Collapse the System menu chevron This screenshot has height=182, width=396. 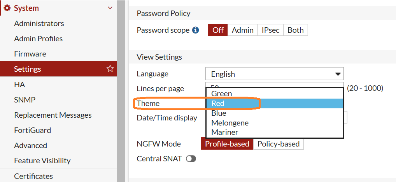click(x=110, y=8)
